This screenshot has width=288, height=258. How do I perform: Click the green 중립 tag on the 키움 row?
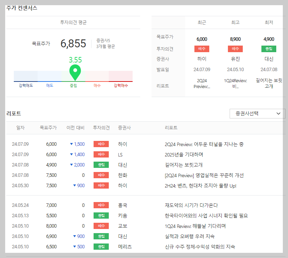tap(101, 216)
